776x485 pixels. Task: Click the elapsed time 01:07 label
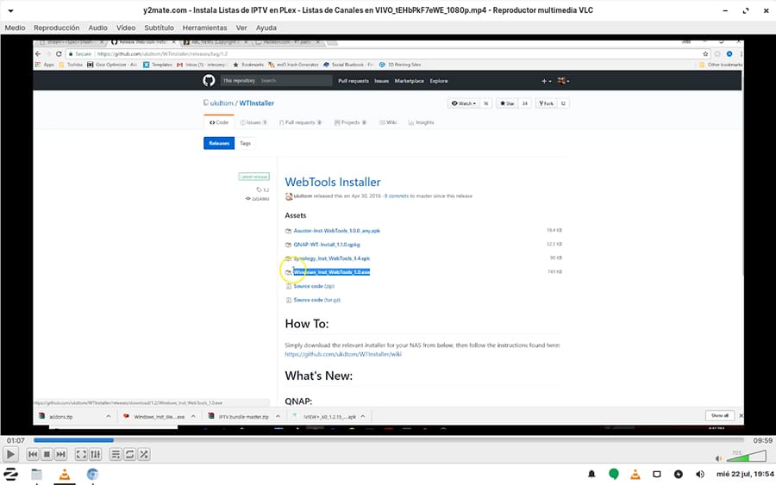click(16, 440)
